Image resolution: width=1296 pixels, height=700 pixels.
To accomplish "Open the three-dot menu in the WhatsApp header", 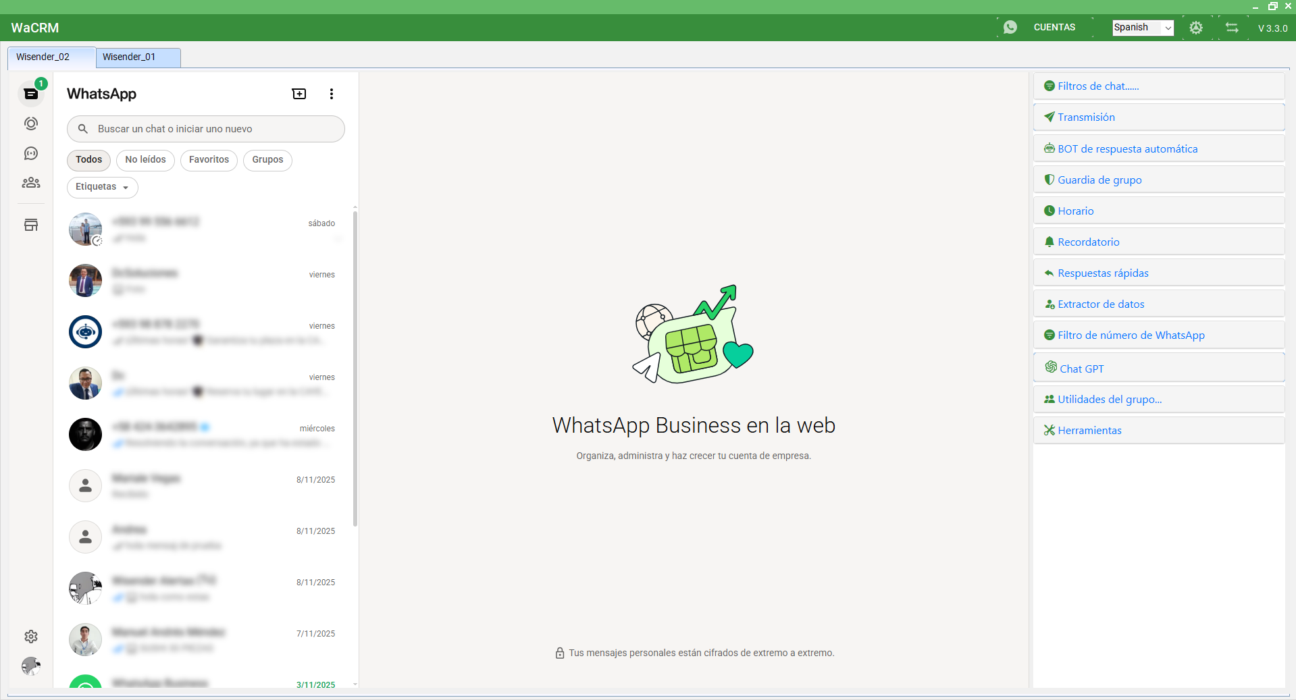I will point(331,94).
